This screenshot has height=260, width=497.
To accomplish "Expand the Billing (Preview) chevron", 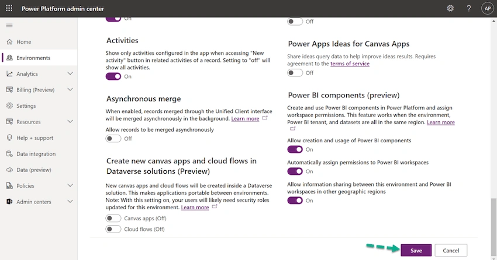I will 70,90.
